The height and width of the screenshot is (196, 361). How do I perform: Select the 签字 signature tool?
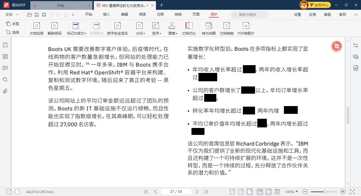[156, 29]
